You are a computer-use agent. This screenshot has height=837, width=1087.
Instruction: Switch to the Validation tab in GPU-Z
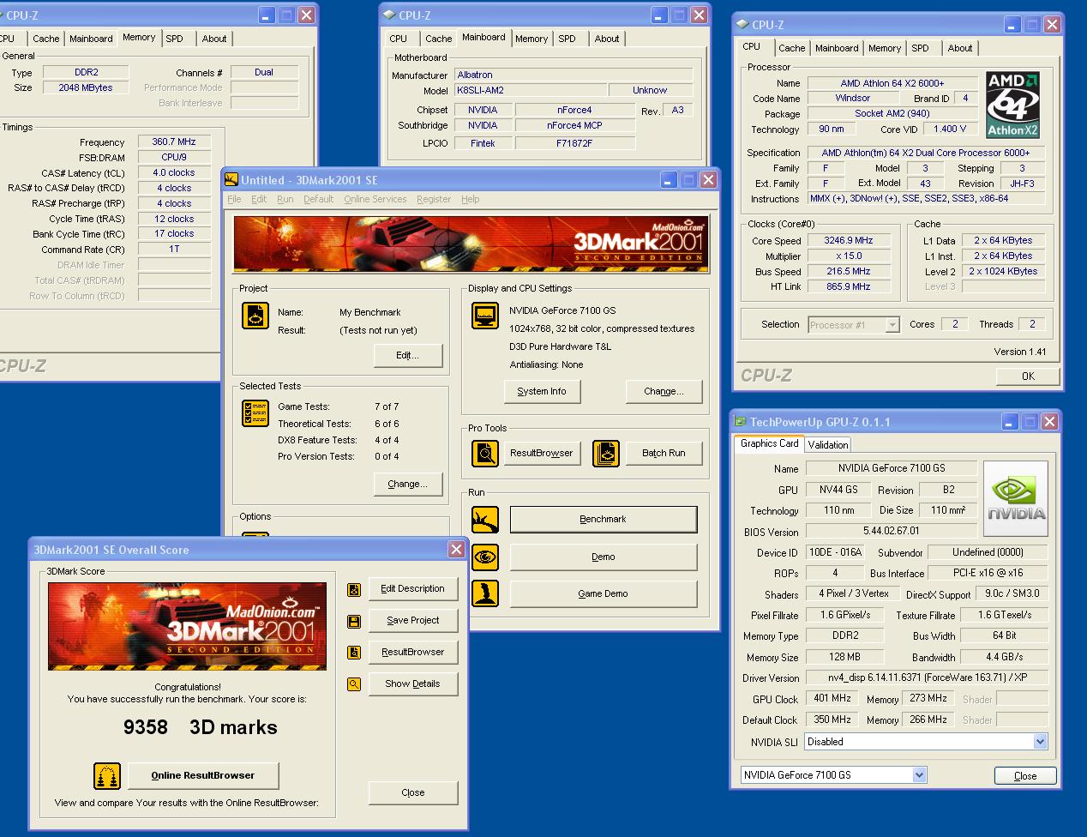[x=828, y=444]
